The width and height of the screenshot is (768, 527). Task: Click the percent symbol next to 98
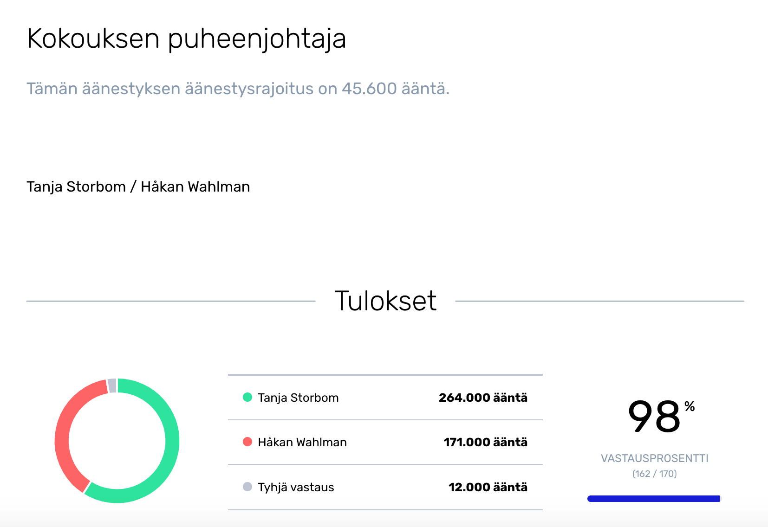point(690,407)
